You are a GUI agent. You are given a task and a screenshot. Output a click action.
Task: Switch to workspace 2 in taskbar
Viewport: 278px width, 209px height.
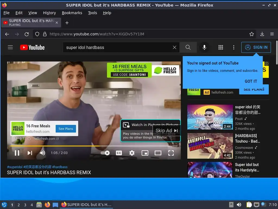19,205
